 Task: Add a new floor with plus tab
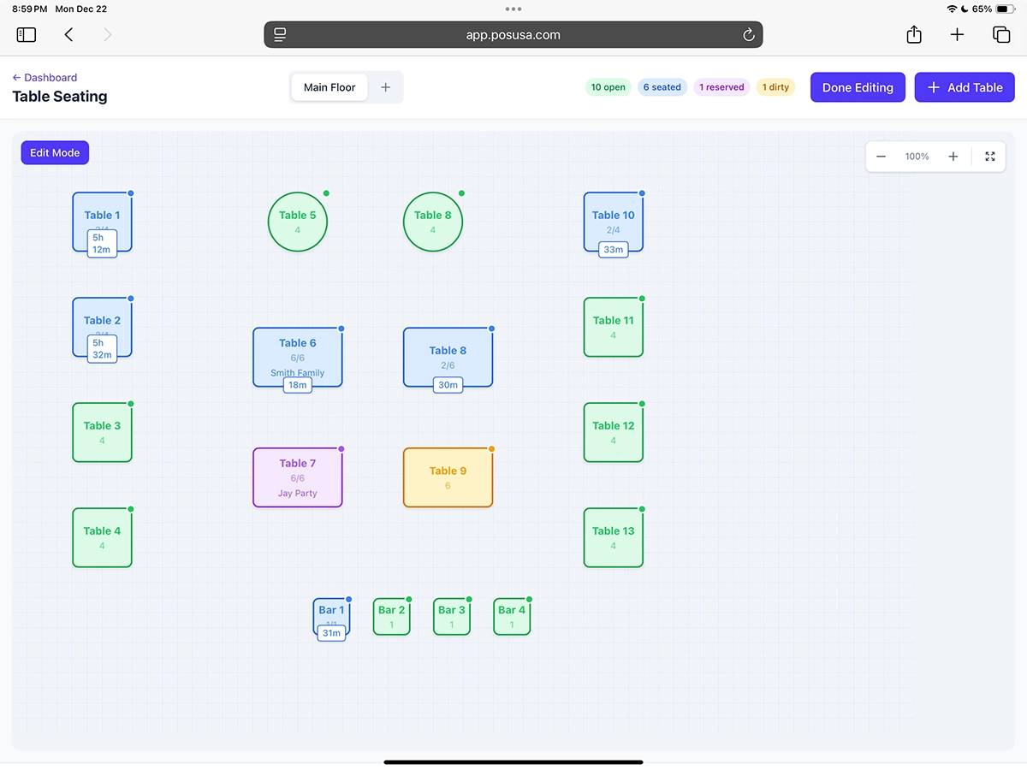point(385,87)
